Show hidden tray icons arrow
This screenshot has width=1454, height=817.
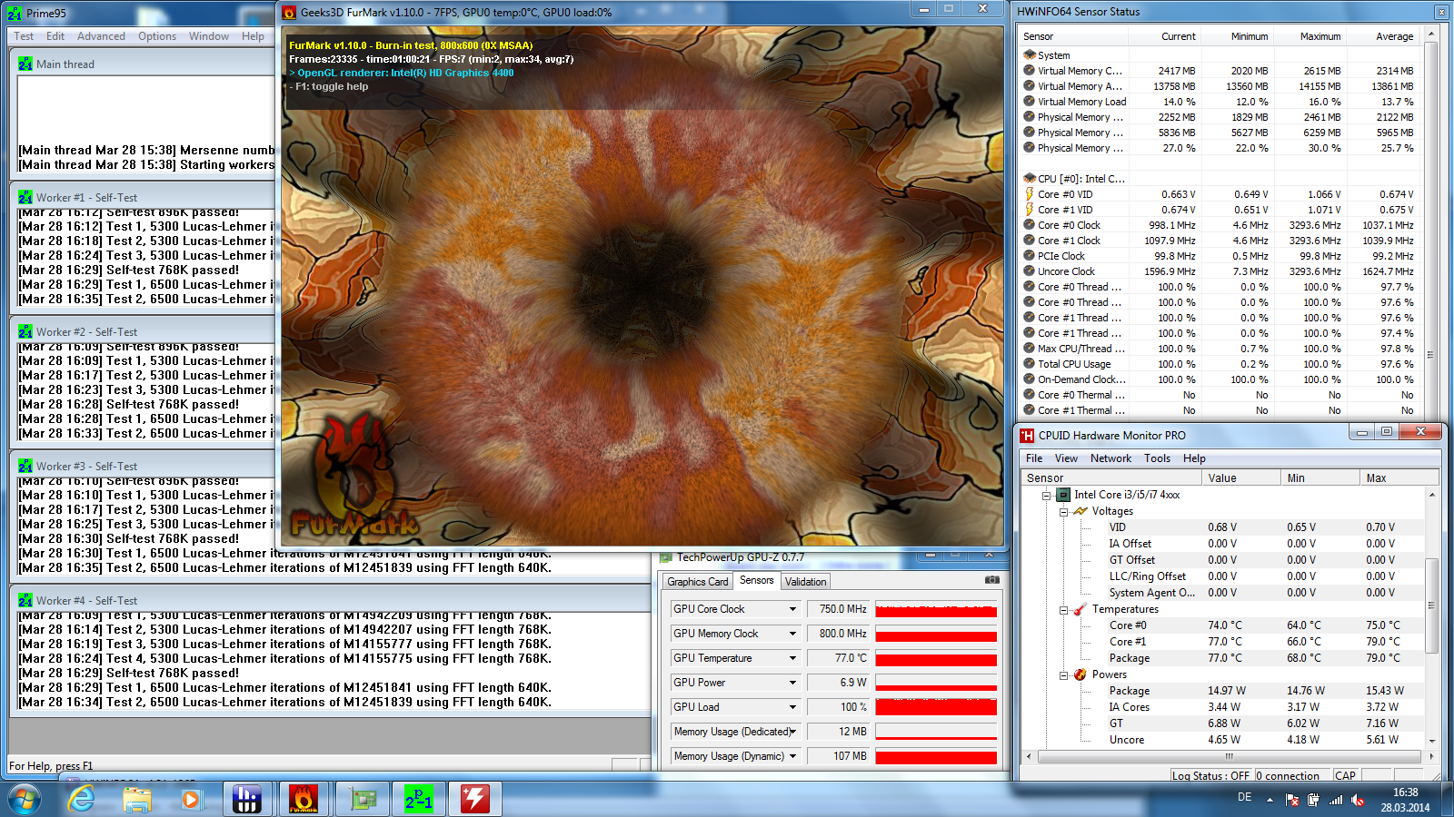click(1270, 800)
